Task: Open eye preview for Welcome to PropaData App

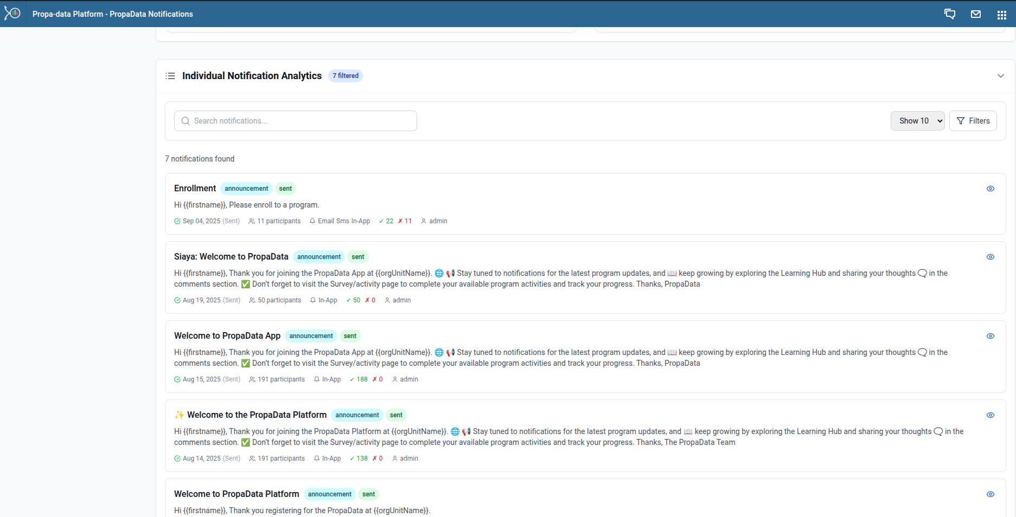Action: click(x=990, y=336)
